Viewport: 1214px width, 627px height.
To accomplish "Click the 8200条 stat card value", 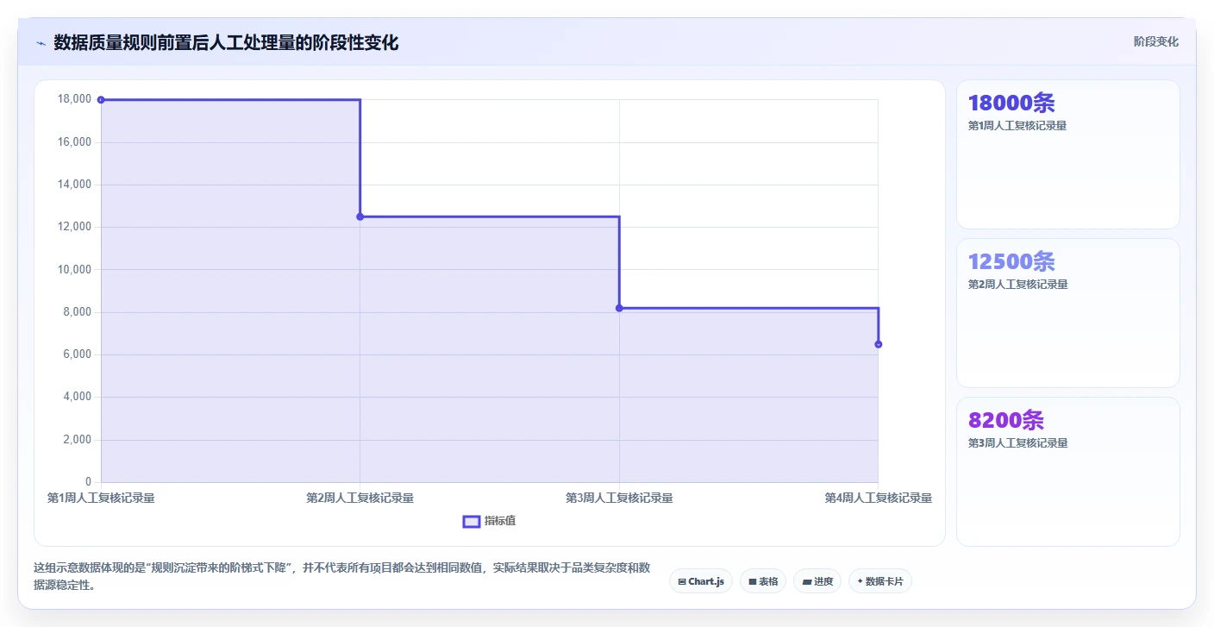I will coord(1006,421).
